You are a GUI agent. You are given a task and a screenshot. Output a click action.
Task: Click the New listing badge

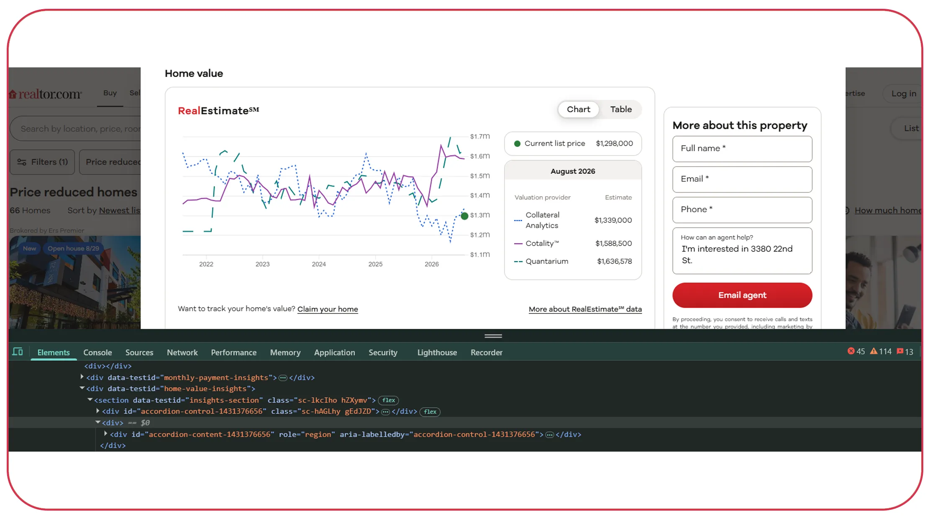(x=29, y=248)
